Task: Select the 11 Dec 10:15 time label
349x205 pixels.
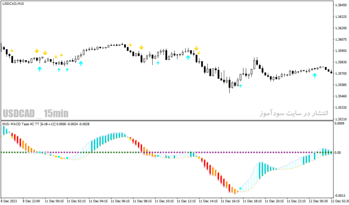Action: pyautogui.click(x=164, y=201)
